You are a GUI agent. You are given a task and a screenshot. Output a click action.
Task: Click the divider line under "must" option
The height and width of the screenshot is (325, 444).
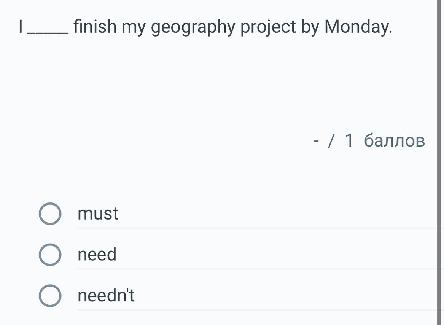(x=259, y=228)
